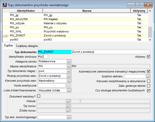The image size is (155, 122).
Task: Open Rodzaj przychodu wew. dropdown
Action: (x=69, y=76)
